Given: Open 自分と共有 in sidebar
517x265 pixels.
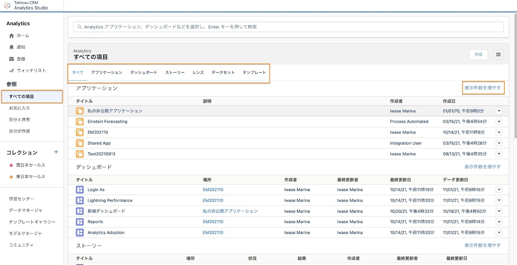Looking at the screenshot, I should (19, 120).
